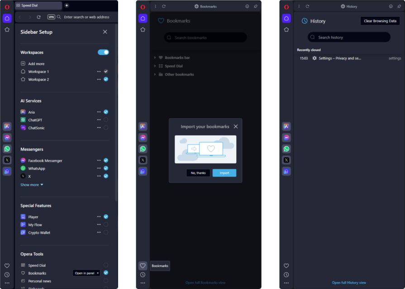This screenshot has height=289, width=405.
Task: Turn off the Workspaces toggle switch
Action: (103, 52)
